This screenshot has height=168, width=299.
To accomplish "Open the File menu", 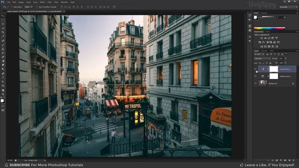I will point(8,2).
